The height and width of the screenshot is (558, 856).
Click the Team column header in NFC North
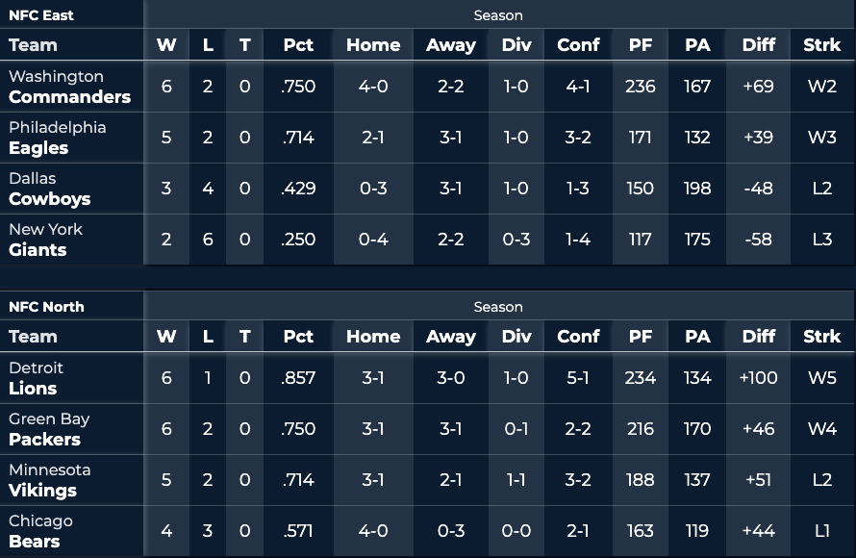tap(33, 336)
